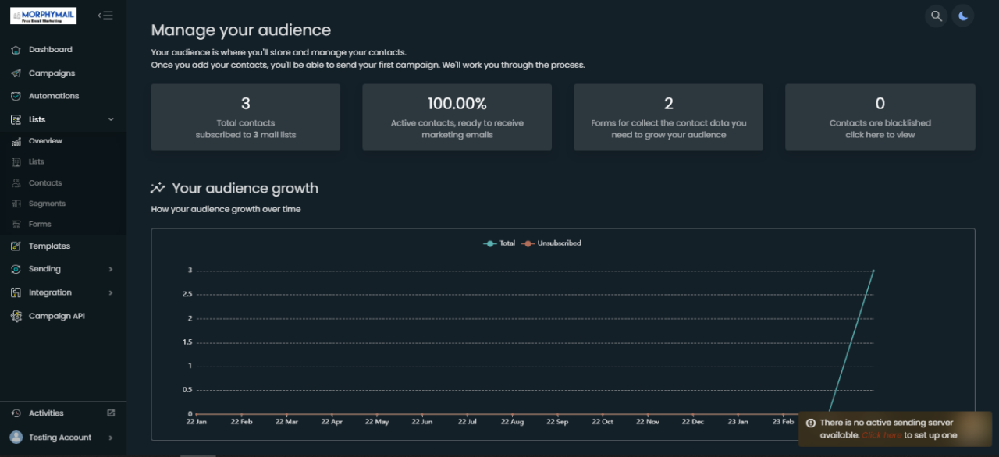Expand the Sending submenu arrow

[x=111, y=270]
